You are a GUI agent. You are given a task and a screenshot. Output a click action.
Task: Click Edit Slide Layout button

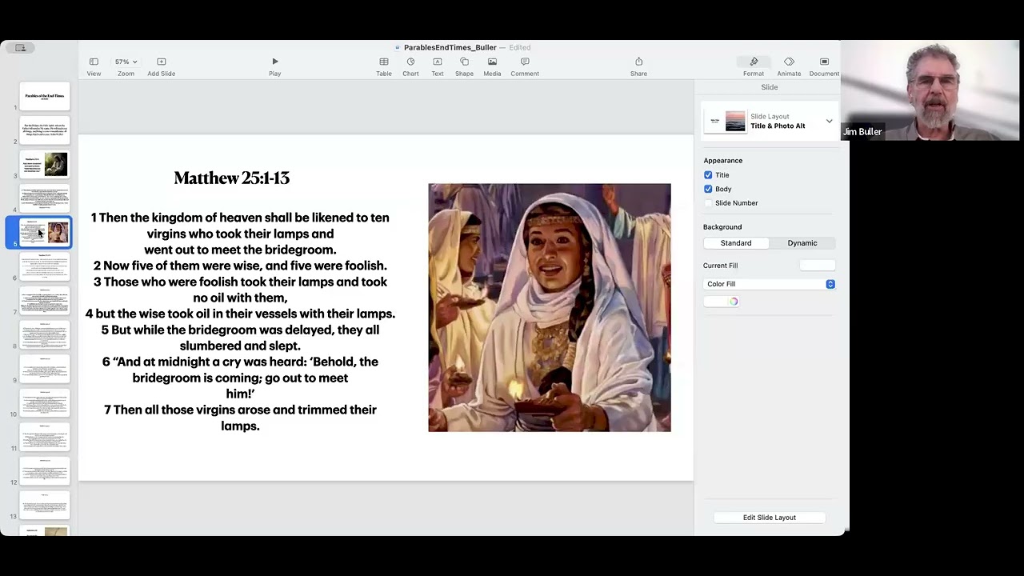click(x=770, y=518)
